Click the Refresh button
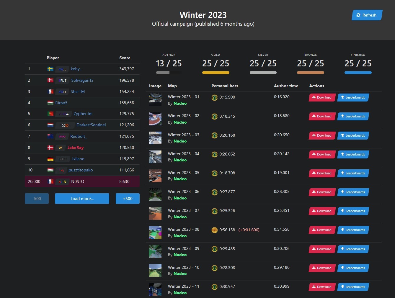395x298 pixels. (367, 15)
